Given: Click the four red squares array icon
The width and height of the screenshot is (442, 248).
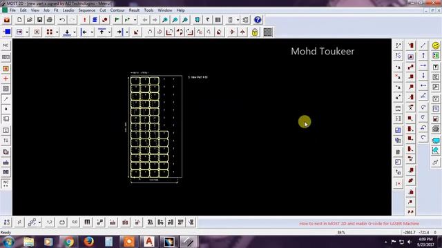Looking at the screenshot, I should pos(50,32).
